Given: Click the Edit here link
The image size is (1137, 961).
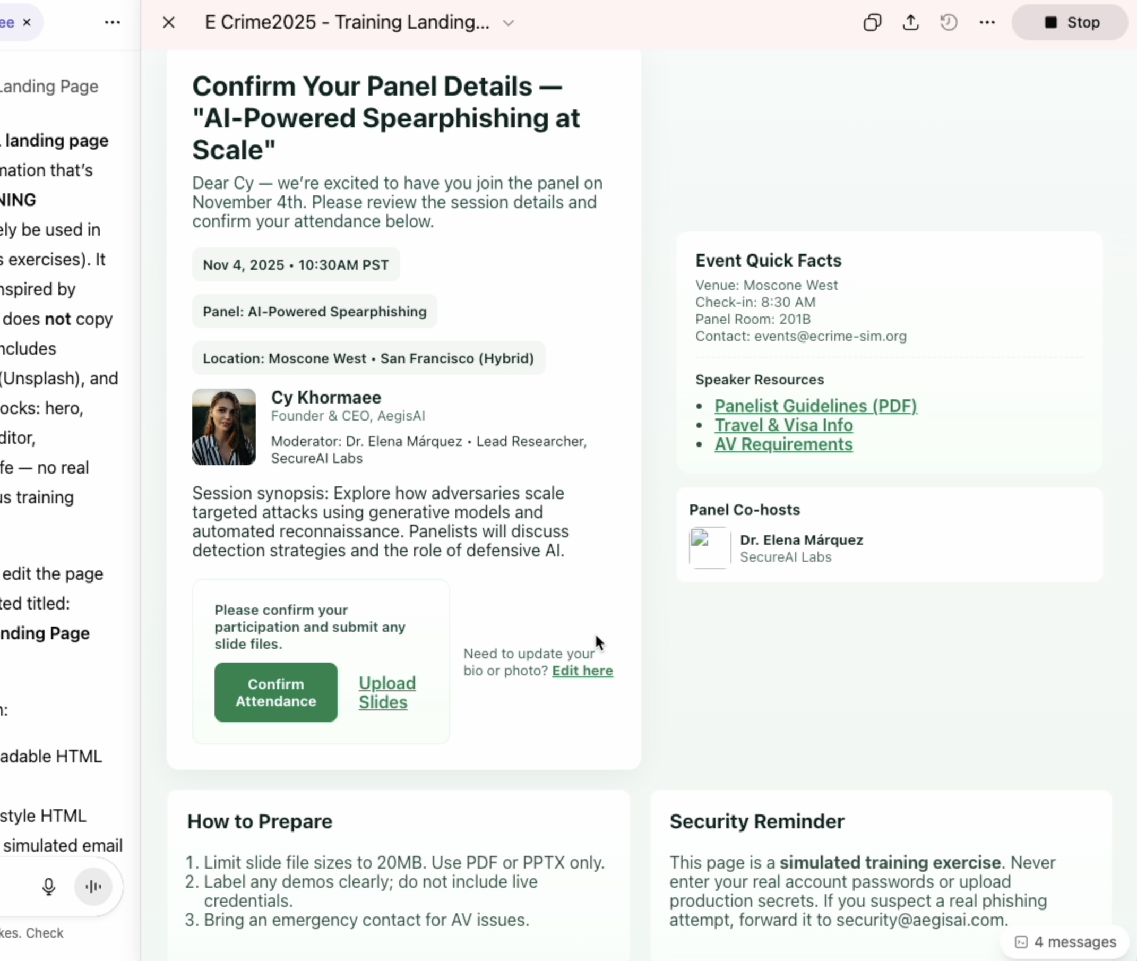Looking at the screenshot, I should click(582, 671).
